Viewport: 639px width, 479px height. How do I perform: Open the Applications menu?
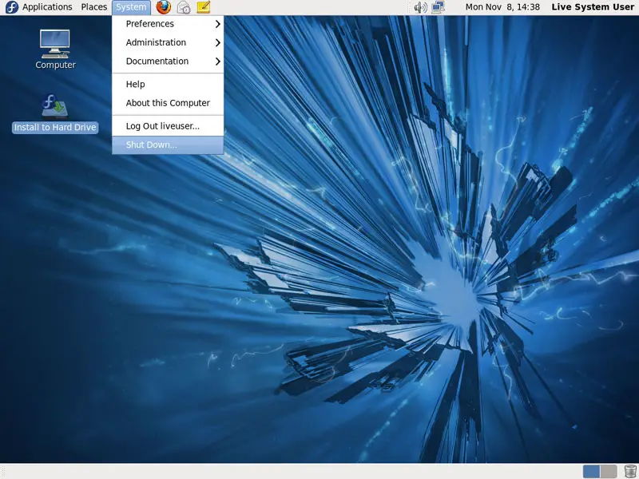coord(47,7)
